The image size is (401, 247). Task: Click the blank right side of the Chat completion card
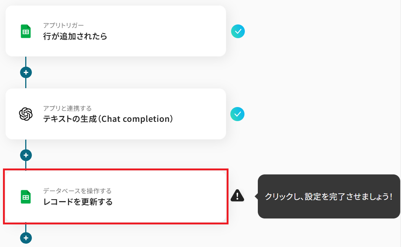point(200,114)
